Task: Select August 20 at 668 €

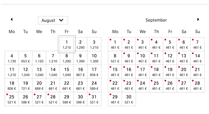Action: click(39, 85)
